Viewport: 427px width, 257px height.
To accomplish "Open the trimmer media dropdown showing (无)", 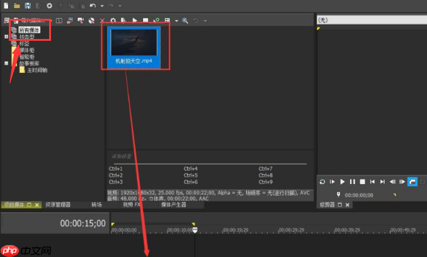I will 372,20.
